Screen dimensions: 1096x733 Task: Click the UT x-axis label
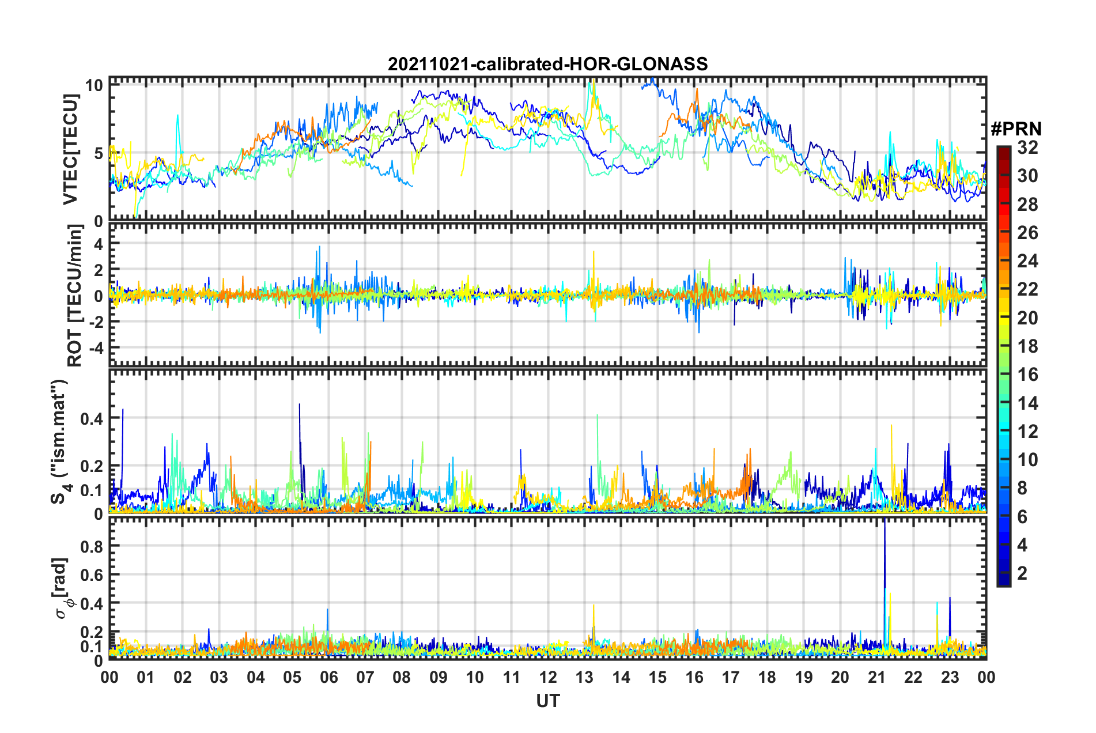[547, 701]
